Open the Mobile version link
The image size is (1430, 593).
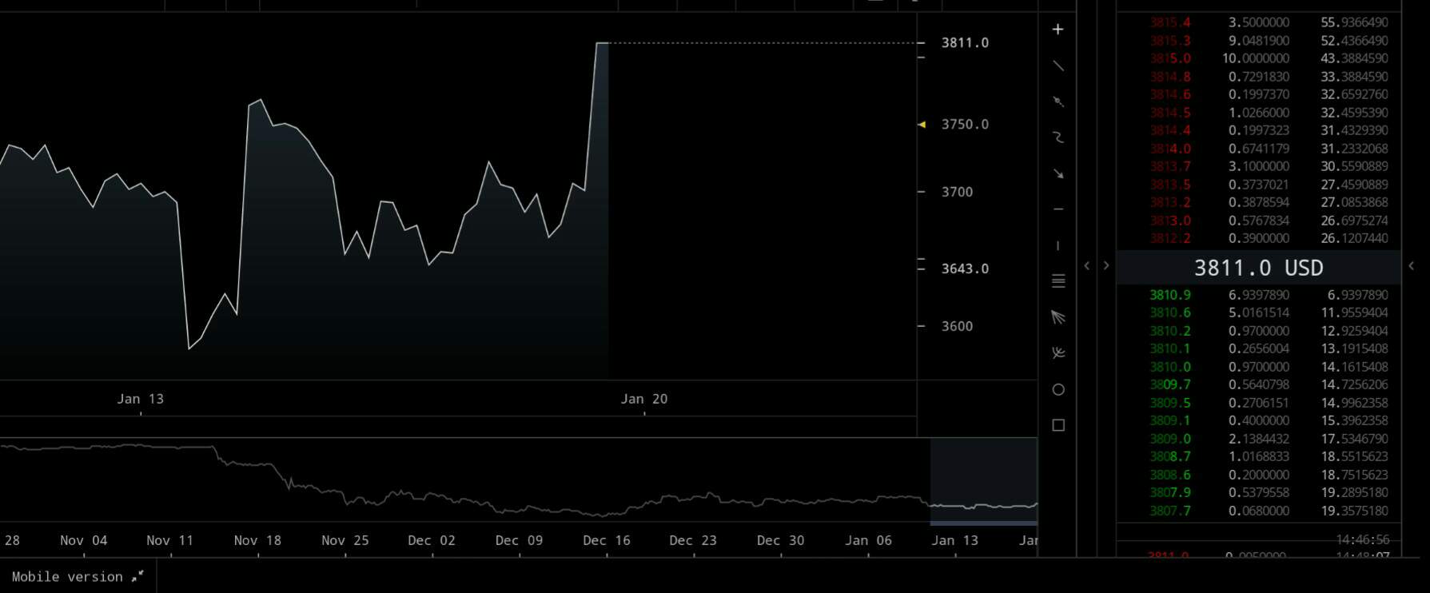(78, 576)
